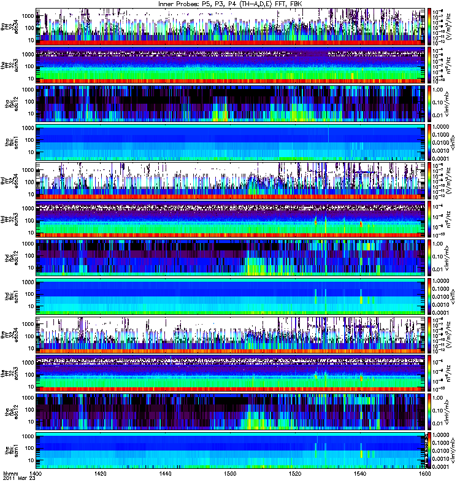The height and width of the screenshot is (491, 460).
Task: Click inside the thd fff edc34 spectrogram
Action: pyautogui.click(x=231, y=181)
